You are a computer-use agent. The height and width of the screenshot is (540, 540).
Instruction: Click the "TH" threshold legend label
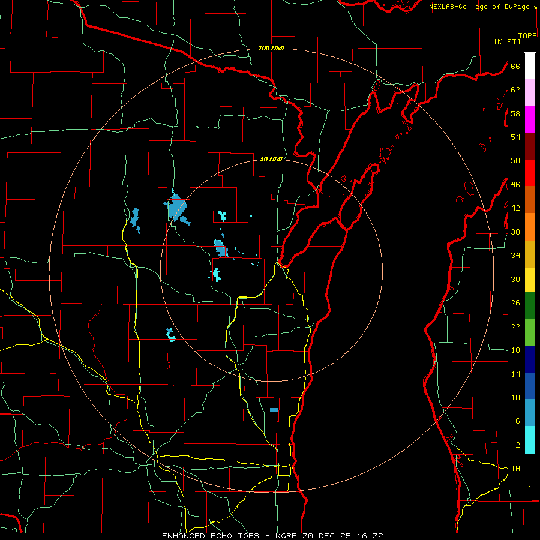pyautogui.click(x=515, y=469)
